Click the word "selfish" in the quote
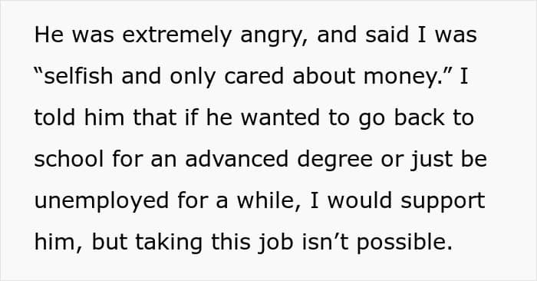Screen dimensions: 537x281 coord(78,76)
